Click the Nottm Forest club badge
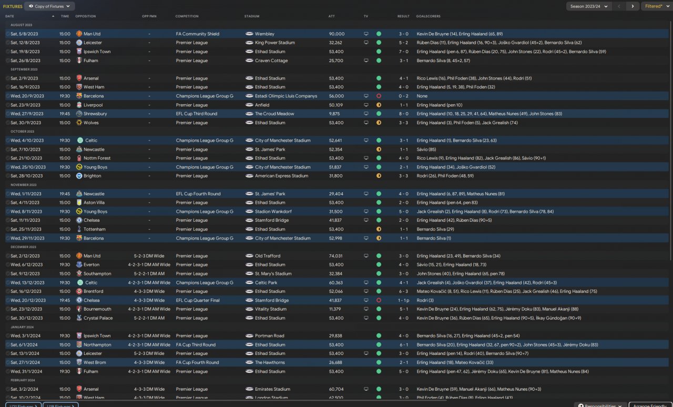 [x=79, y=158]
